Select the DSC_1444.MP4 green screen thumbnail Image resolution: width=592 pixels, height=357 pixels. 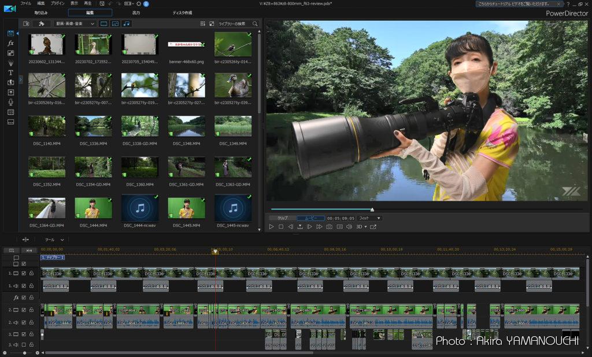[93, 208]
